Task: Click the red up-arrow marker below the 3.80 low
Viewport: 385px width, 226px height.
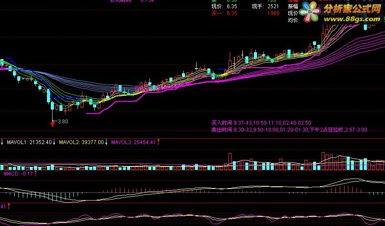Action: tap(52, 124)
